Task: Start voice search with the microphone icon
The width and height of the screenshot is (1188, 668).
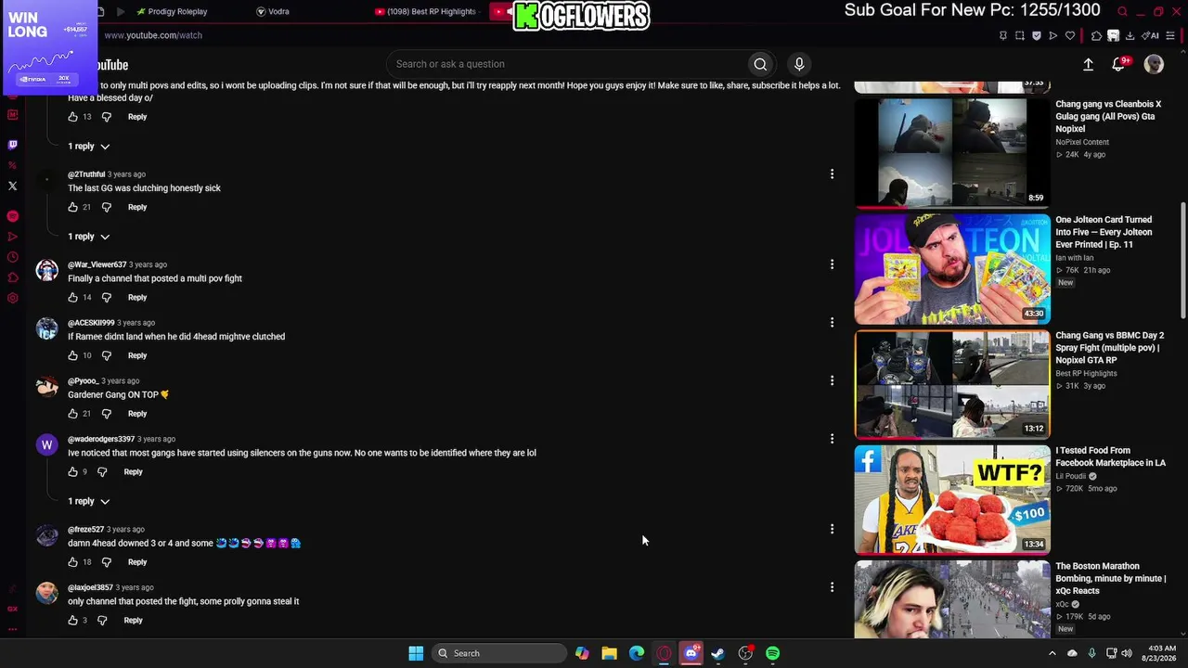Action: coord(799,64)
